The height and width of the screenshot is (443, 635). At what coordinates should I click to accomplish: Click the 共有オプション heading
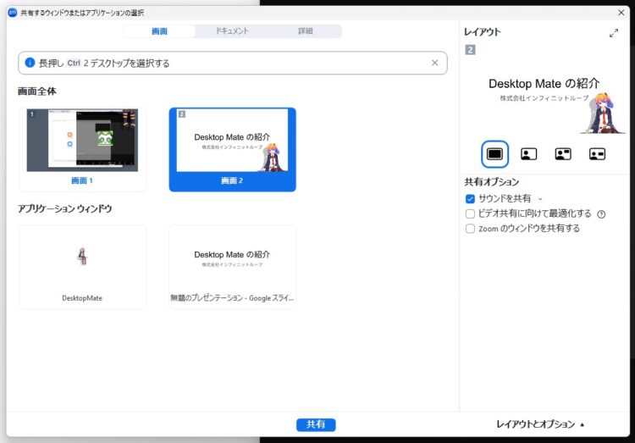tap(491, 182)
